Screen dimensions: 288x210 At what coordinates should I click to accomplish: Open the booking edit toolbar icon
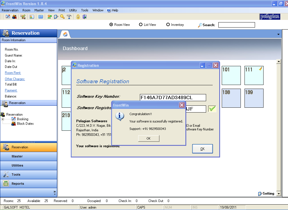coord(8,17)
